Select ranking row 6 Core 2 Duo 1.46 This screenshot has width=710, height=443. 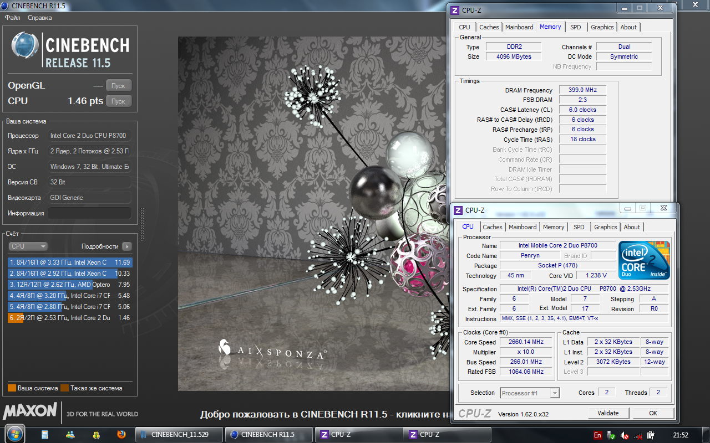click(70, 318)
